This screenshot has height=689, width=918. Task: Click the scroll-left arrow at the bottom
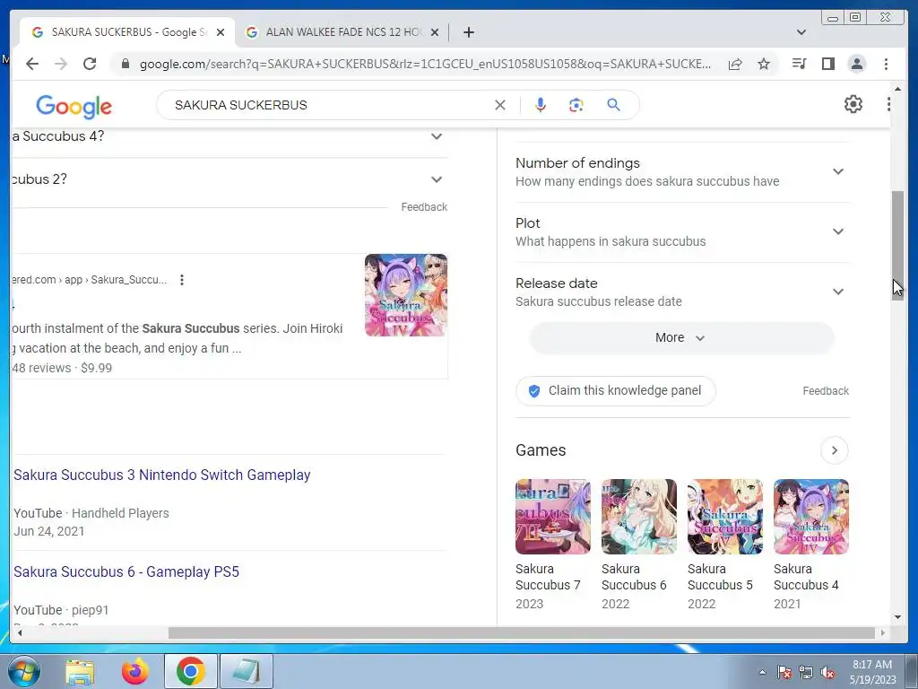tap(20, 632)
